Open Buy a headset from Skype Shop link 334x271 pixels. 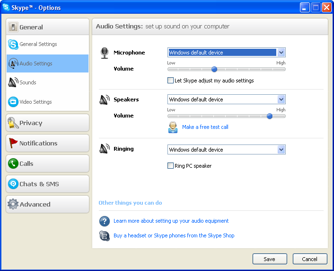(x=174, y=235)
